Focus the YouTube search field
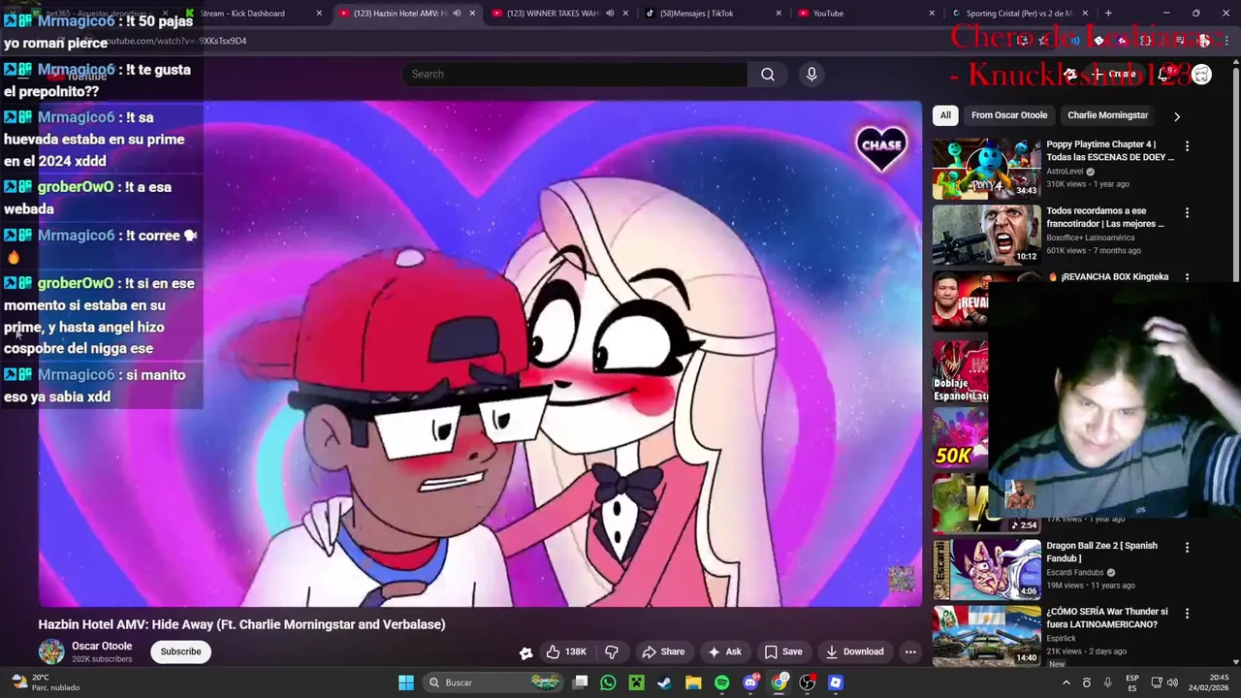 point(574,74)
